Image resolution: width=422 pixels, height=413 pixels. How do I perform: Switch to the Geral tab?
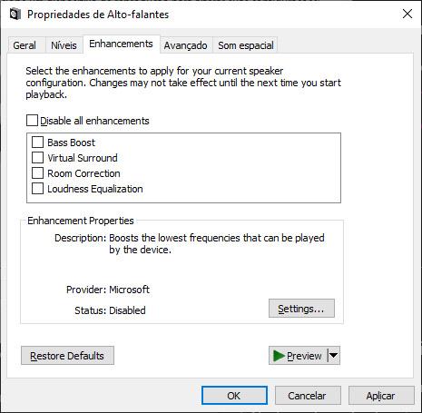point(25,45)
